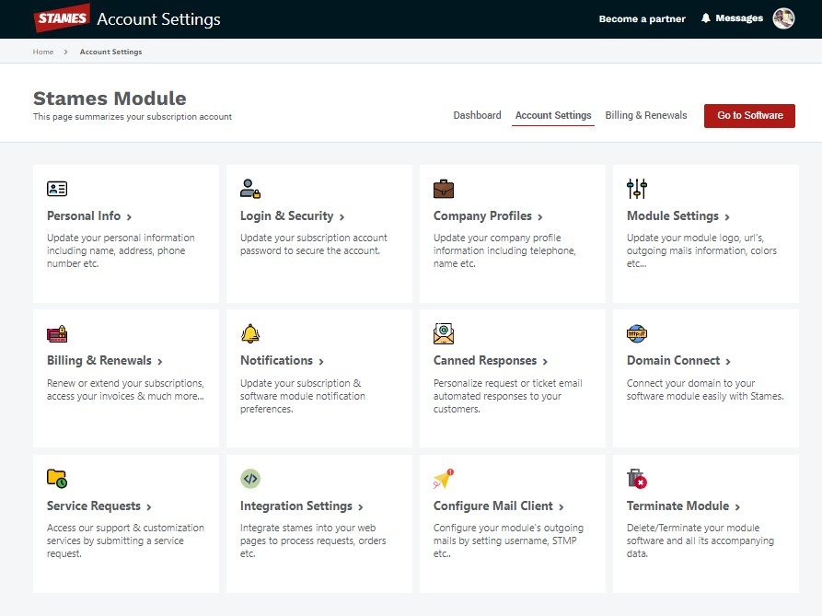The height and width of the screenshot is (616, 822).
Task: Click 'Configure your module's outgoing mails' description
Action: click(x=508, y=540)
